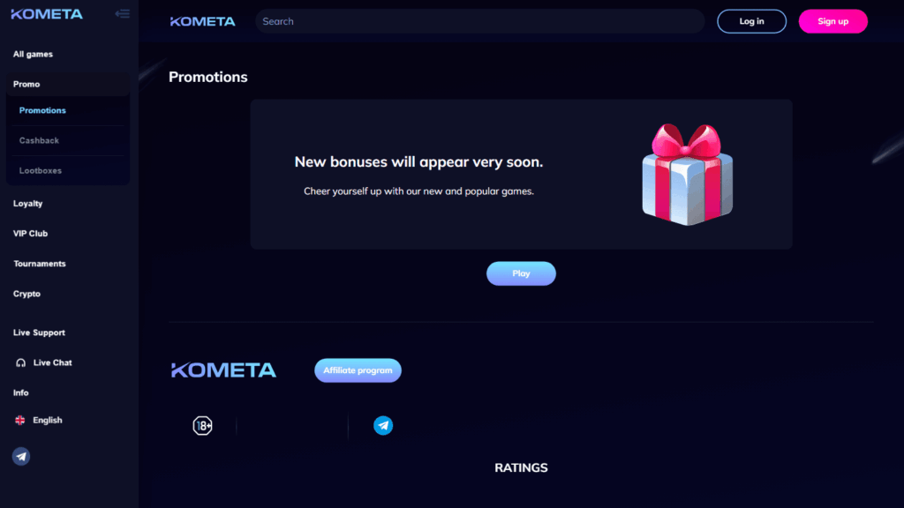Image resolution: width=904 pixels, height=508 pixels.
Task: Collapse the sidebar with the menu toggle icon
Action: click(x=122, y=14)
